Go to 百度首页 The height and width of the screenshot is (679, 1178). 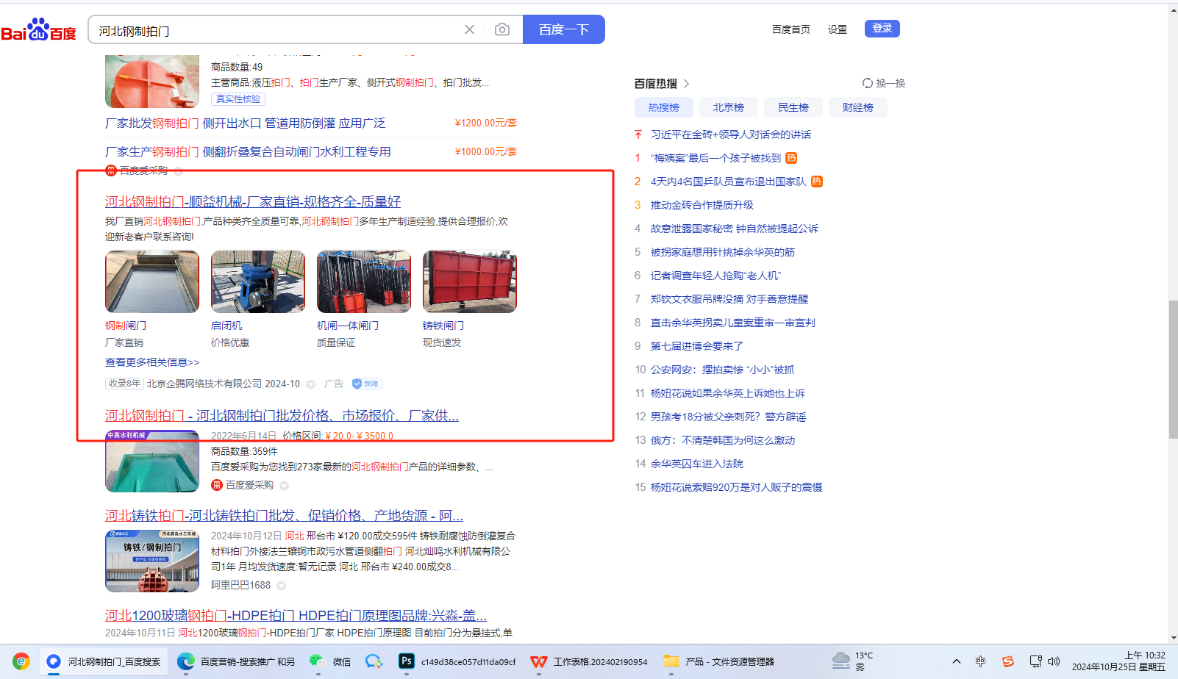[x=791, y=29]
